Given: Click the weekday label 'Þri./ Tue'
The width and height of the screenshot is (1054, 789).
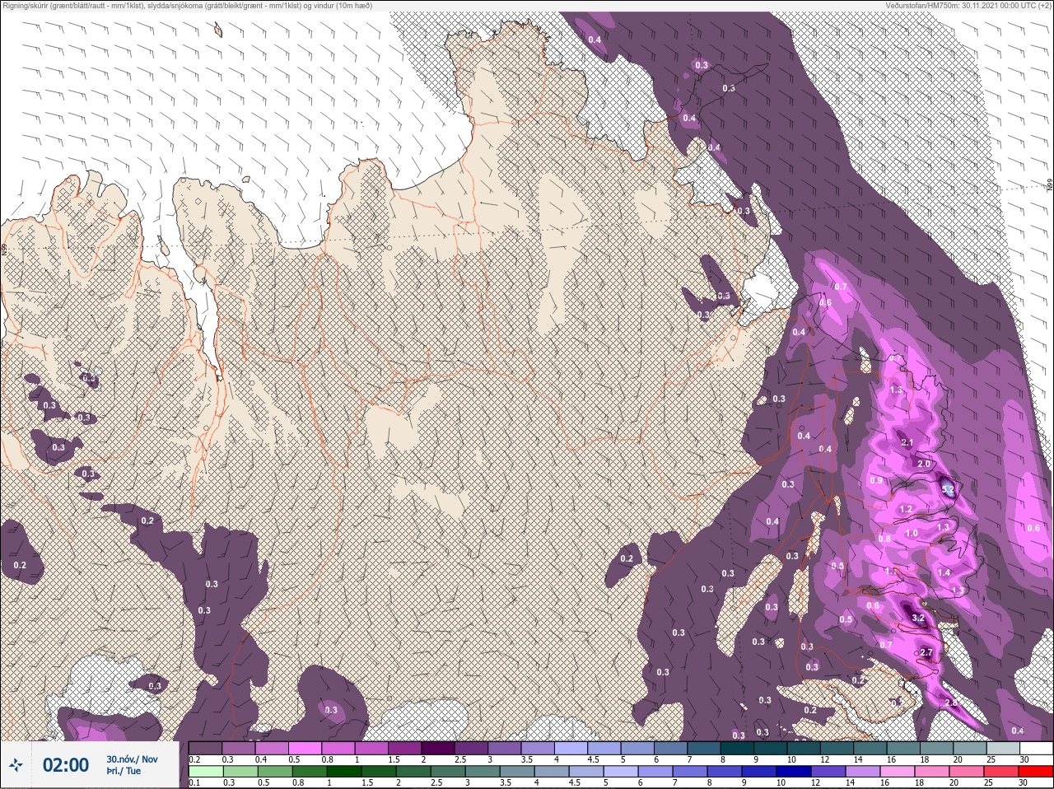Looking at the screenshot, I should coord(124,771).
